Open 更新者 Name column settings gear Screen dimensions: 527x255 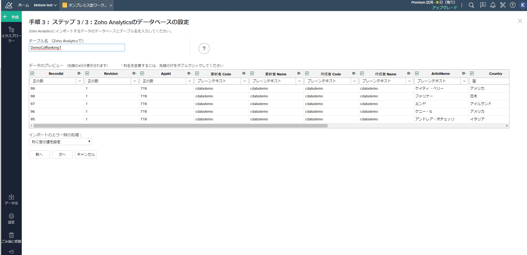pos(299,73)
